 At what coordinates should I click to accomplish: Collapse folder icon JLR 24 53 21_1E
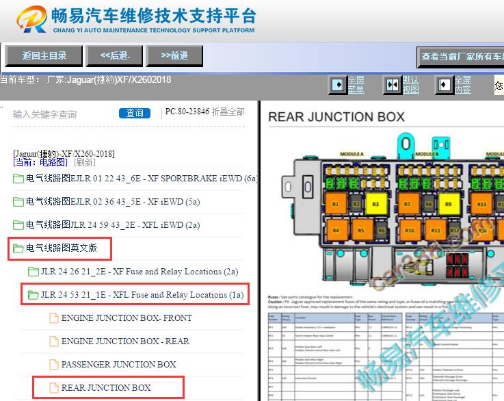[x=33, y=295]
